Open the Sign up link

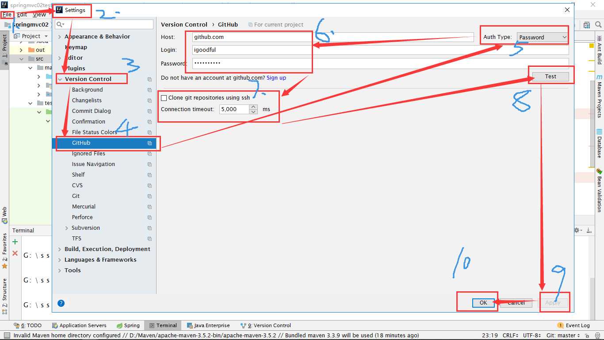point(276,78)
